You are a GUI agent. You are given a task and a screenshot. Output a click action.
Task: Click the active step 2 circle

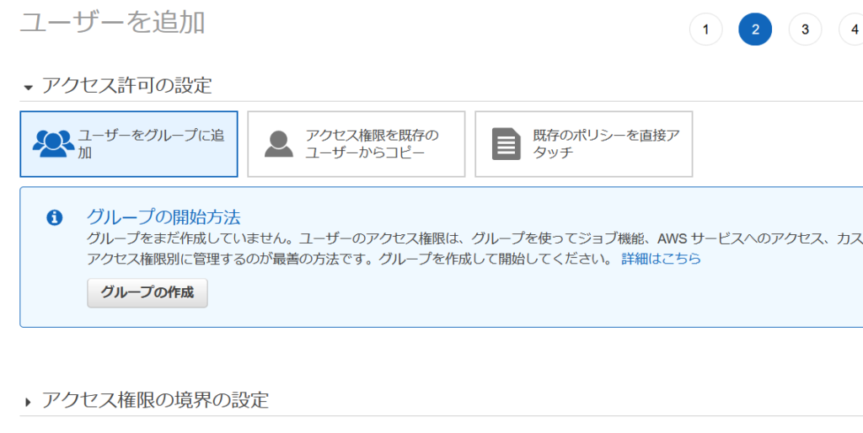click(755, 29)
